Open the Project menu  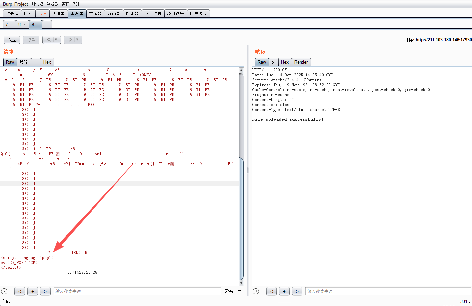click(x=21, y=4)
